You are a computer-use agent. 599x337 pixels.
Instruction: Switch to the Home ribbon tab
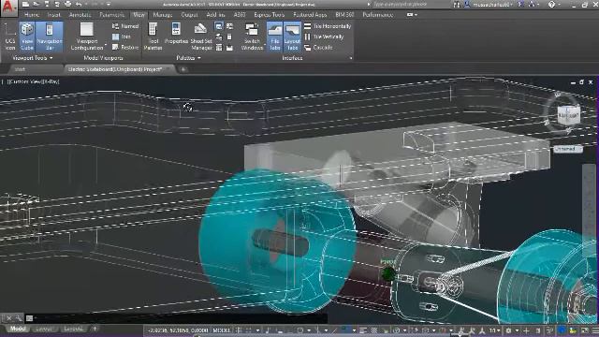tap(31, 15)
